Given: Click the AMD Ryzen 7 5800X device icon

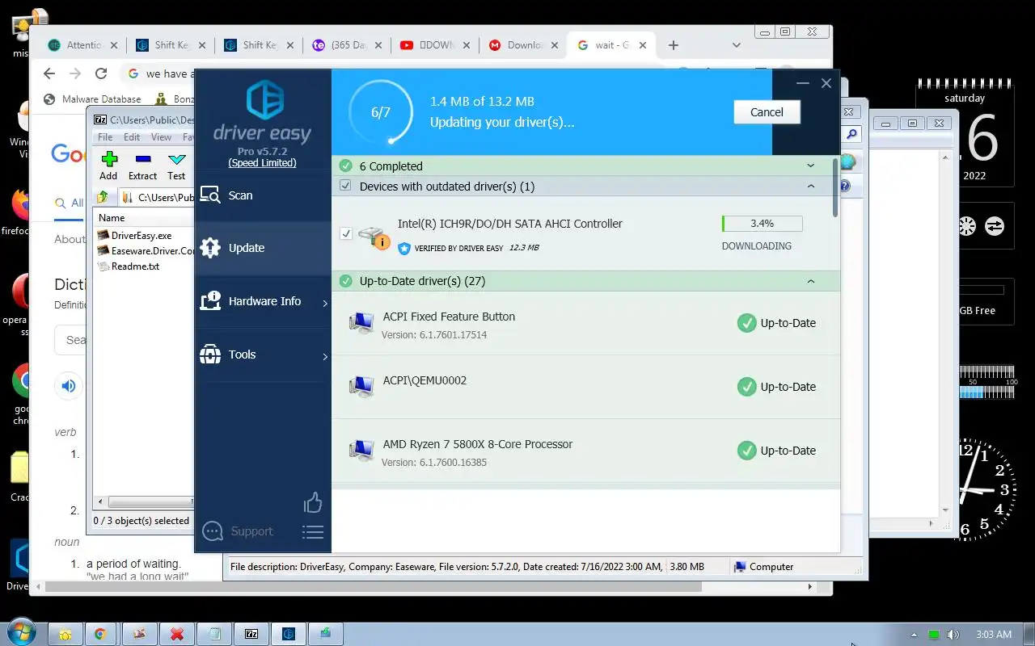Looking at the screenshot, I should [361, 451].
